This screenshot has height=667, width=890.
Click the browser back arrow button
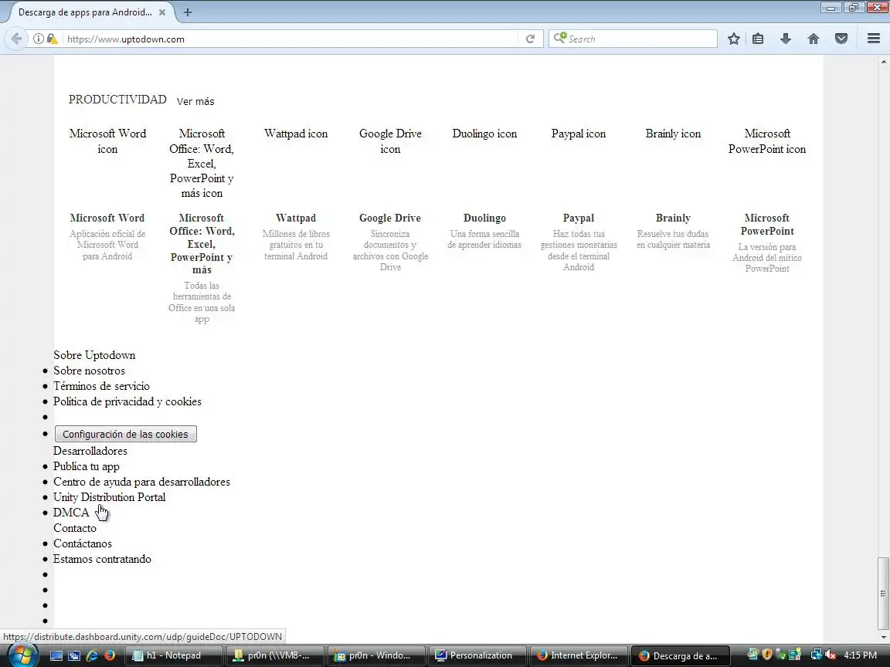16,39
